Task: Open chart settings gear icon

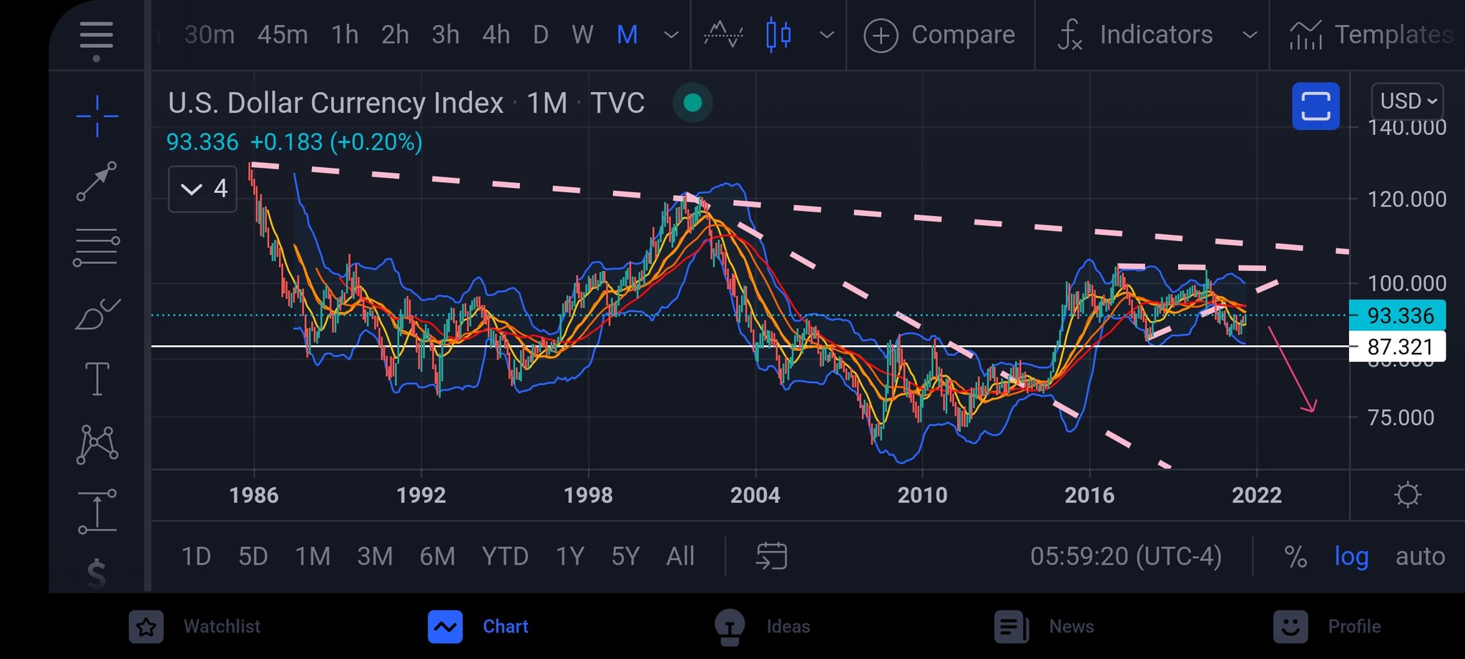Action: pos(1407,495)
